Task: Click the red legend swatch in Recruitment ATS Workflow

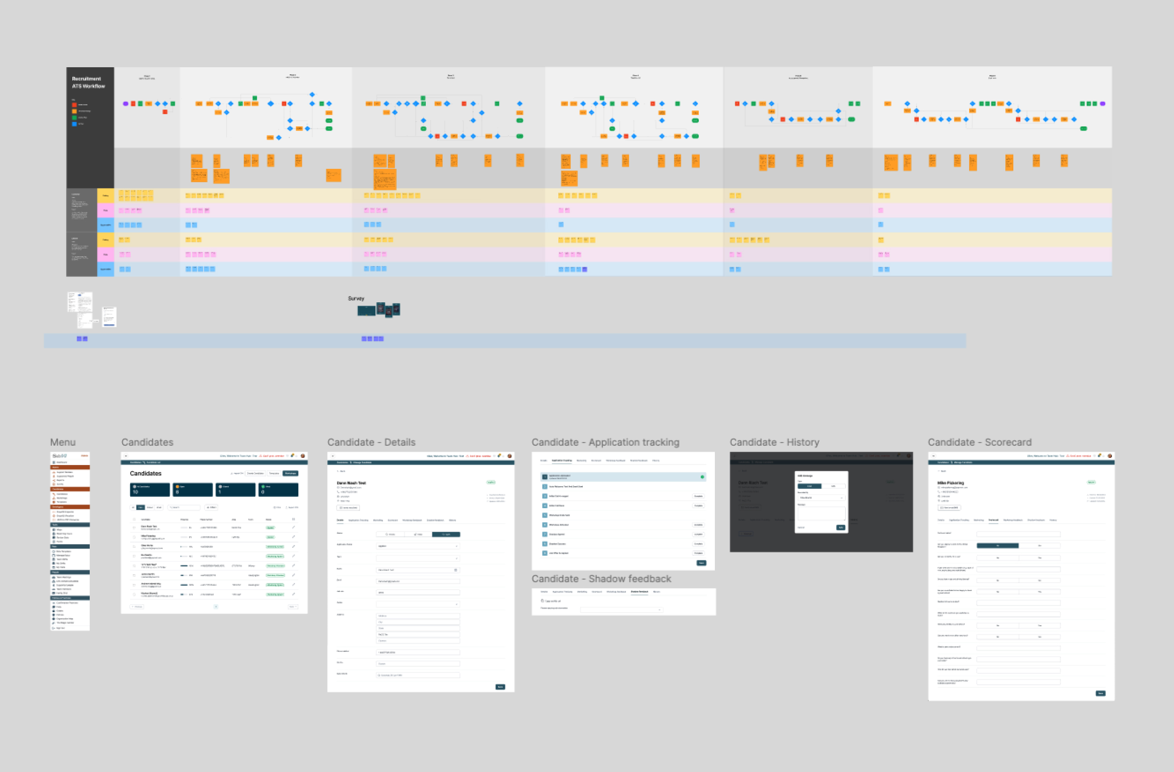Action: (74, 105)
